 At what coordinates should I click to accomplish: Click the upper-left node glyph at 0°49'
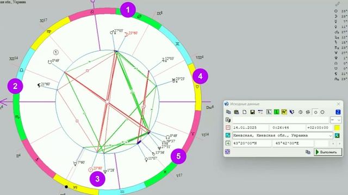point(49,62)
